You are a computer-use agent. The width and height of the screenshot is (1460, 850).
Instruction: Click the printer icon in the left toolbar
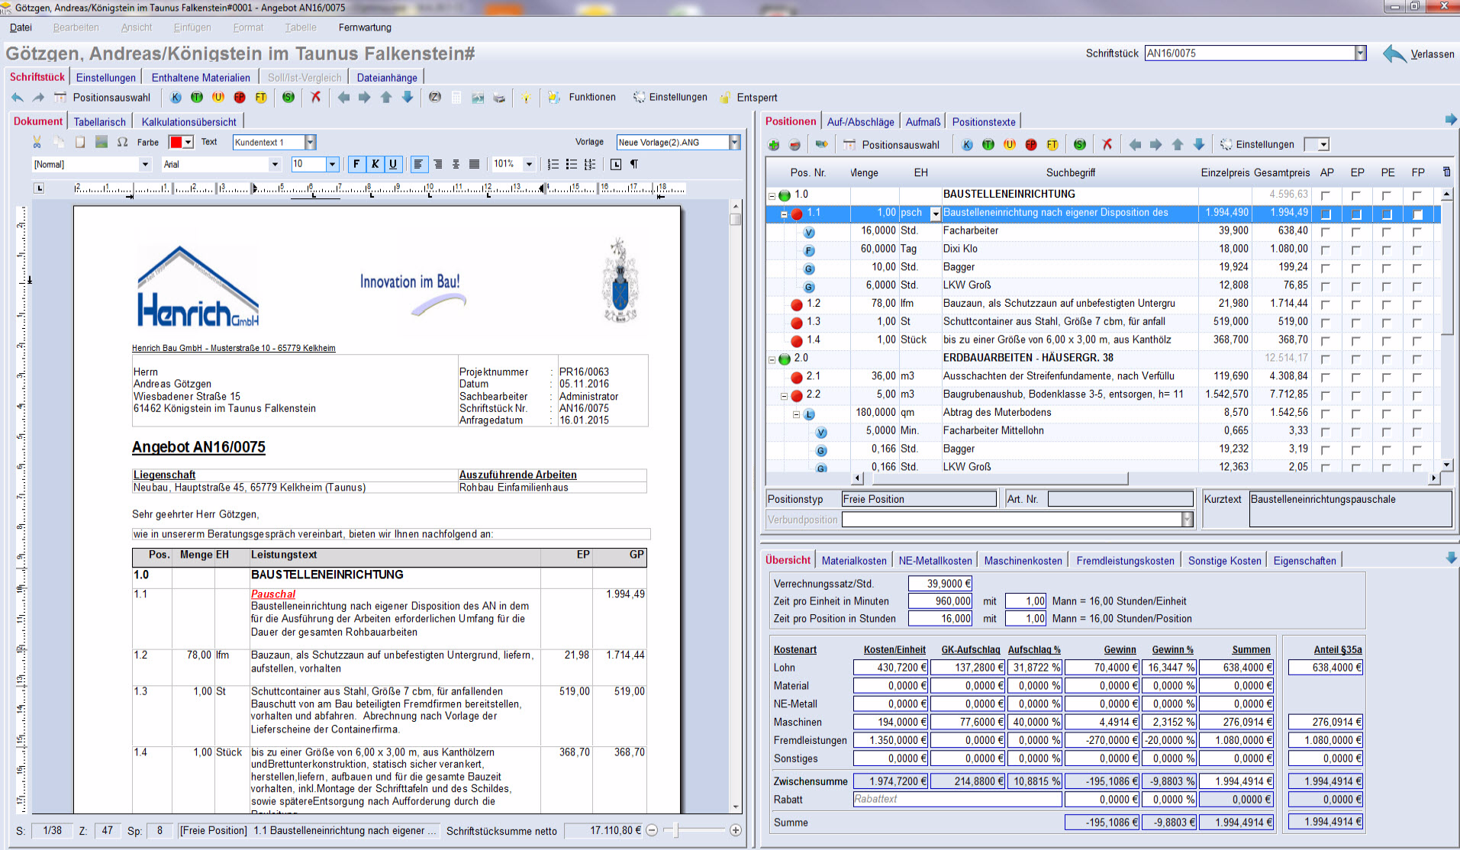[x=499, y=97]
